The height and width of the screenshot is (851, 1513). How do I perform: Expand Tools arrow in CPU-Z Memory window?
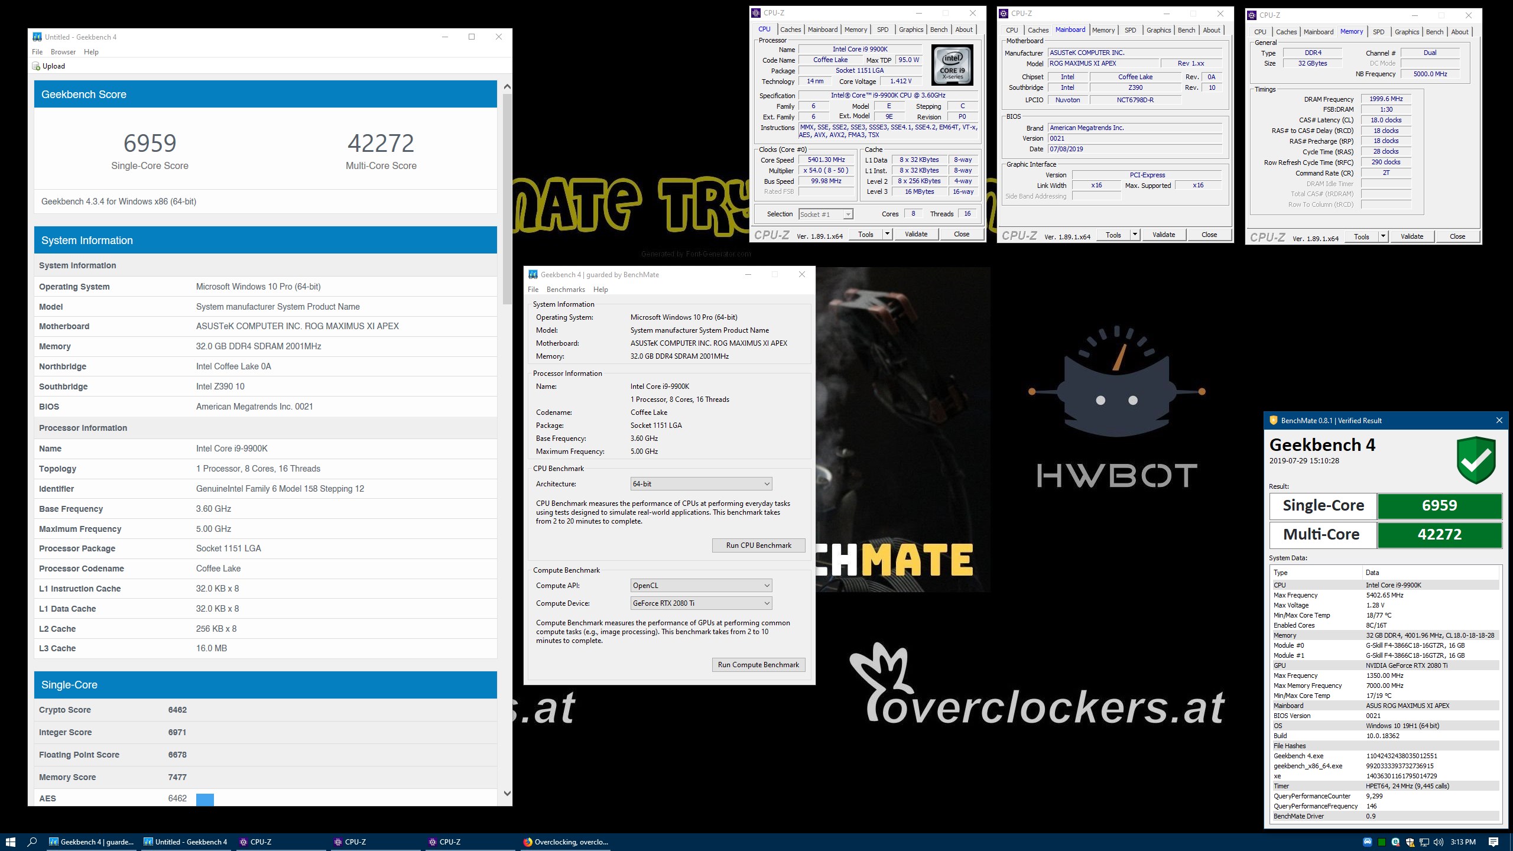[1382, 237]
